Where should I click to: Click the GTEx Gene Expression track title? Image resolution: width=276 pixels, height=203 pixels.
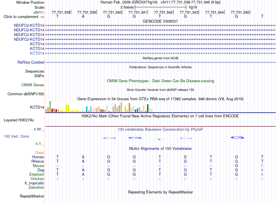pos(160,99)
